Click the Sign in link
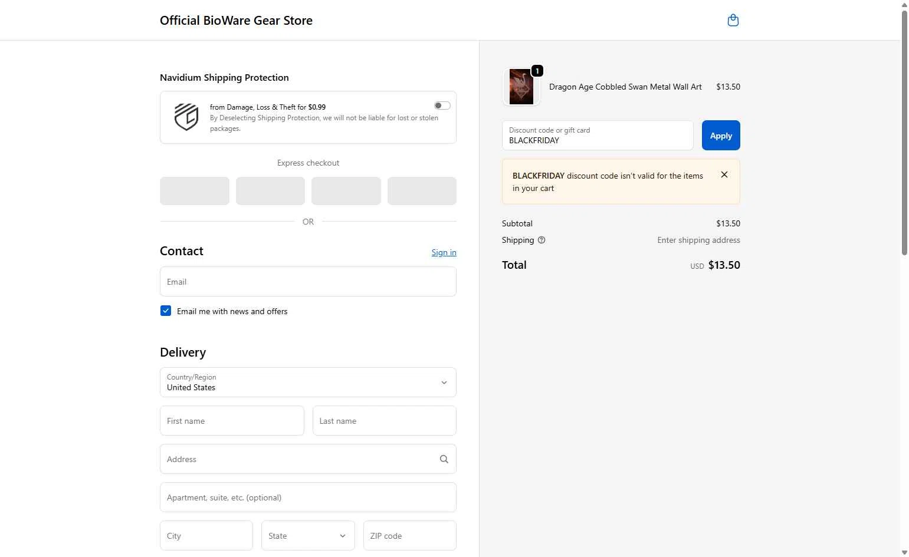The image size is (909, 557). [444, 252]
